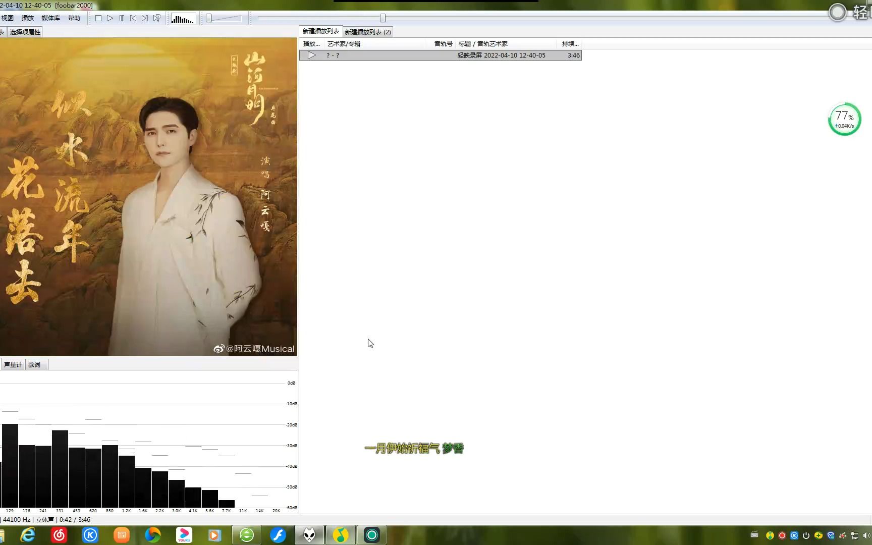
Task: Open the 媒体库 menu
Action: [50, 18]
